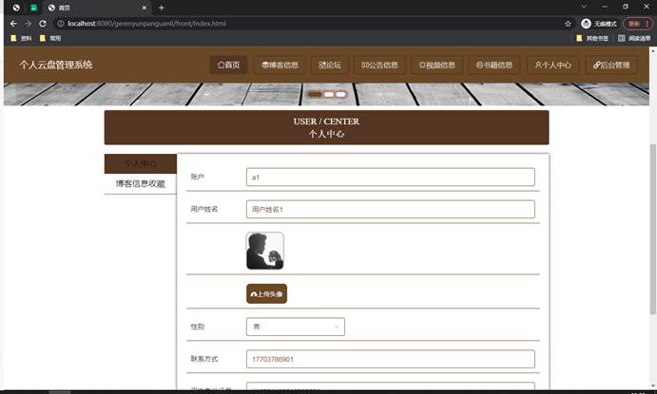View site information icon in address bar
Image resolution: width=657 pixels, height=394 pixels.
[60, 24]
